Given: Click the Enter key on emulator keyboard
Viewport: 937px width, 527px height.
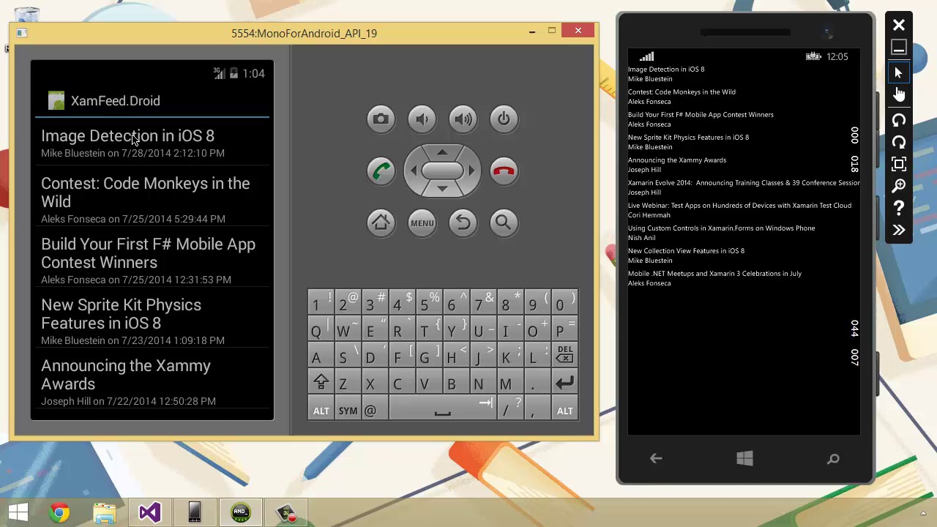Looking at the screenshot, I should tap(564, 382).
